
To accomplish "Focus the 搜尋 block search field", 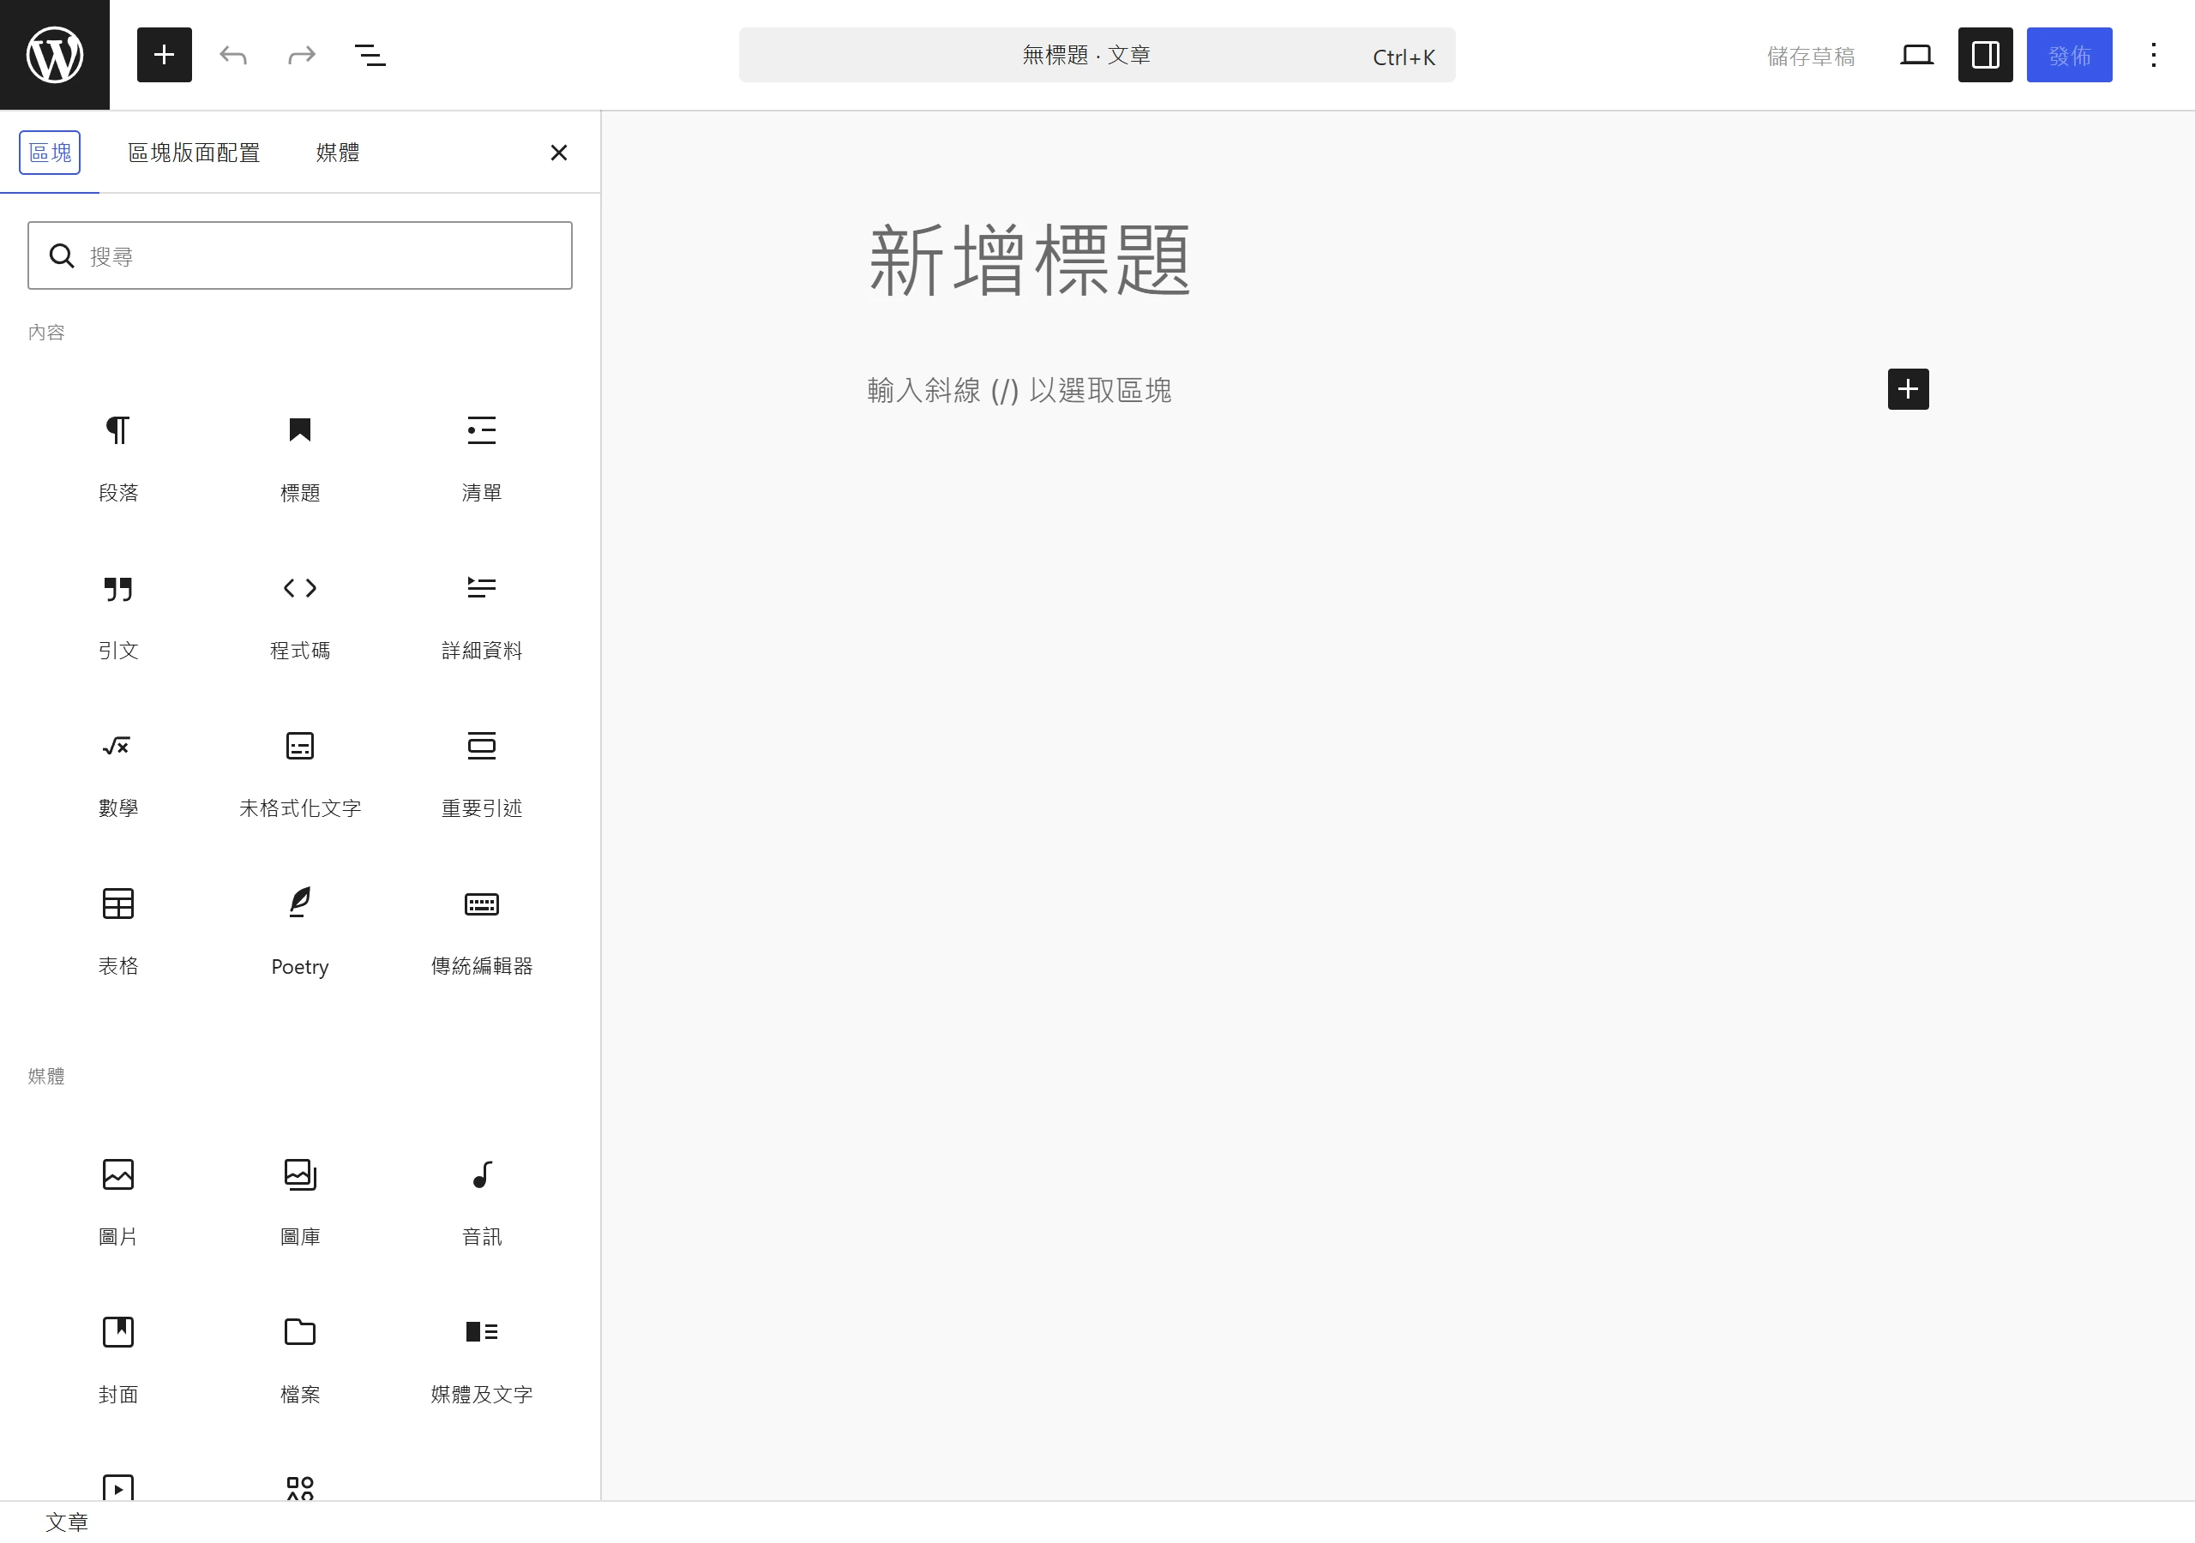I will pos(300,255).
